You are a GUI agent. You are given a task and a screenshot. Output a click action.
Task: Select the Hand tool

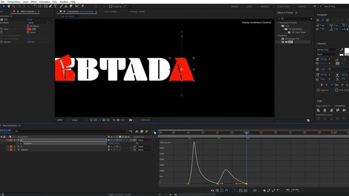point(9,6)
